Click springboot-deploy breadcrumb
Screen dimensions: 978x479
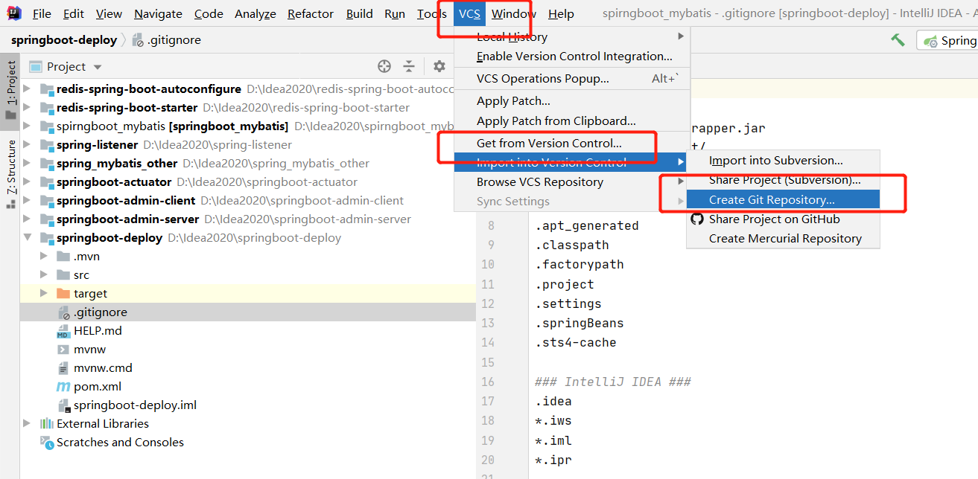click(x=64, y=40)
